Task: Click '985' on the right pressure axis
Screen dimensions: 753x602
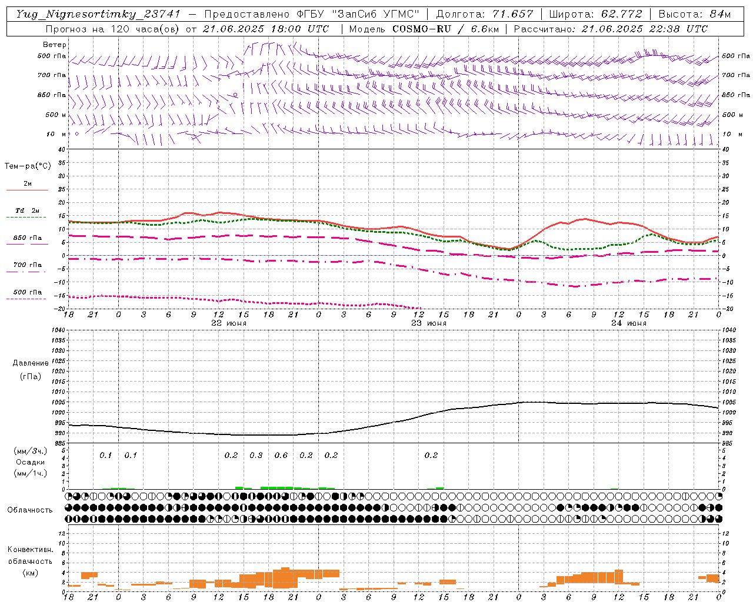Action: [728, 443]
